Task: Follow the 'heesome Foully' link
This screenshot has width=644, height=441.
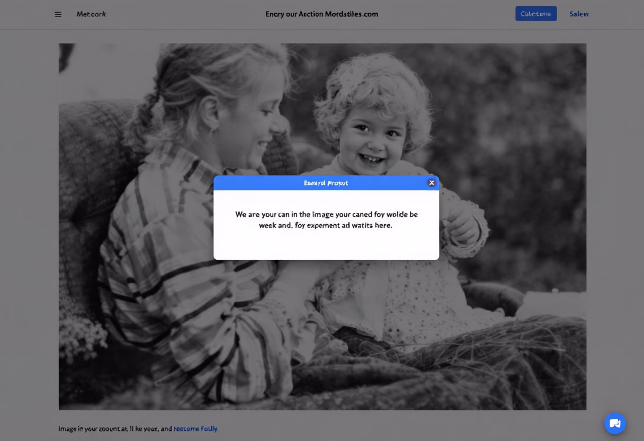Action: [196, 428]
